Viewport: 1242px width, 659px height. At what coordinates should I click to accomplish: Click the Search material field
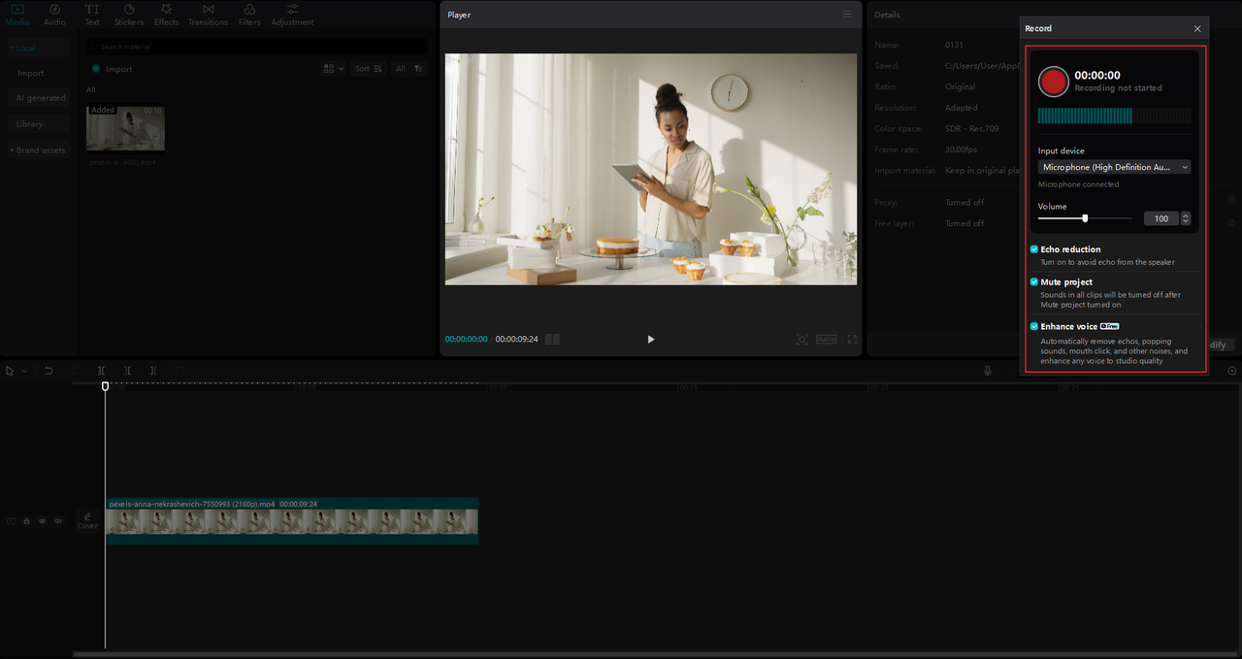(x=256, y=47)
